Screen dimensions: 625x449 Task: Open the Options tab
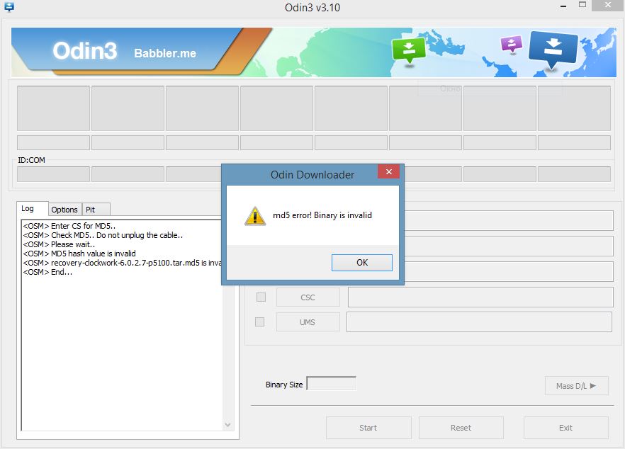click(x=64, y=210)
